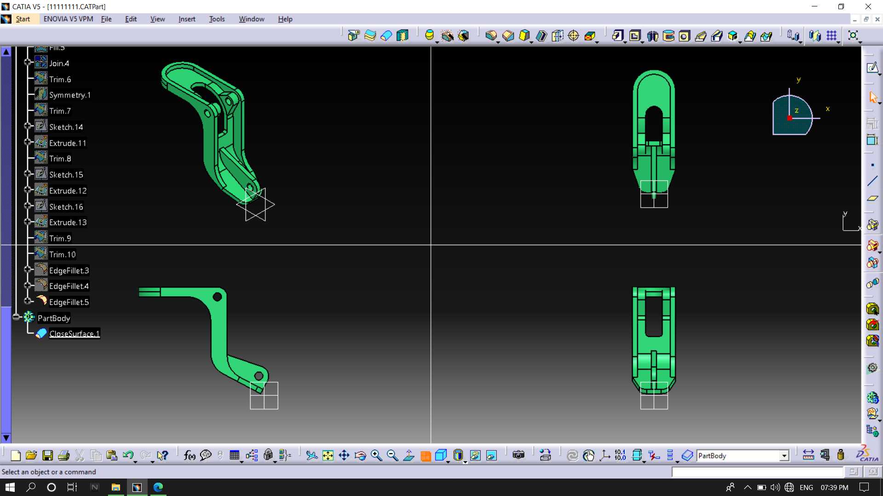Click the Measure Inertia weight icon
883x496 pixels.
[841, 455]
